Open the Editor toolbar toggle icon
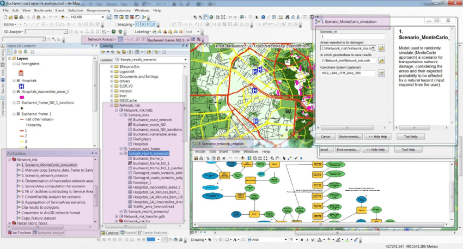Screen dimensions: 463x249 (109, 17)
